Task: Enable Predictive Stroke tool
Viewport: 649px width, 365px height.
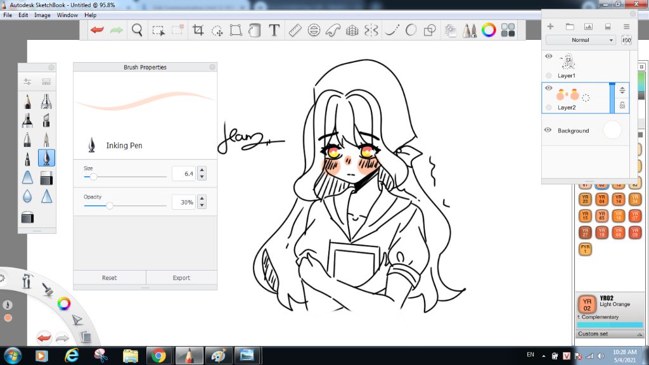Action: [411, 30]
